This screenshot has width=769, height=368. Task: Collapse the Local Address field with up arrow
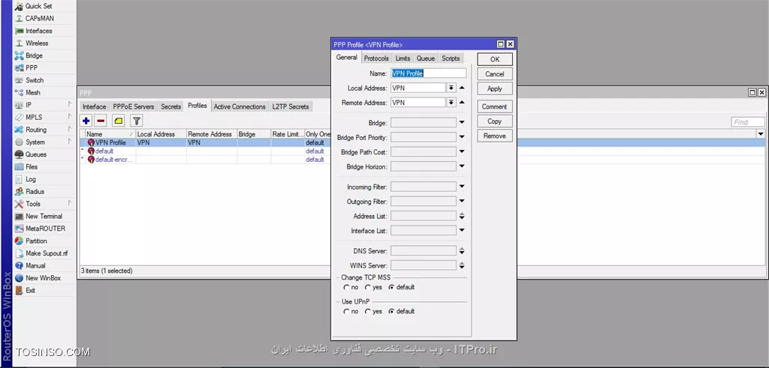point(462,88)
